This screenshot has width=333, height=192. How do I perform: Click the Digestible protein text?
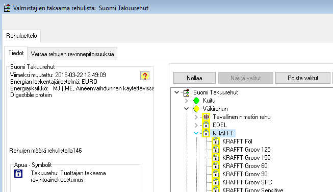[31, 95]
